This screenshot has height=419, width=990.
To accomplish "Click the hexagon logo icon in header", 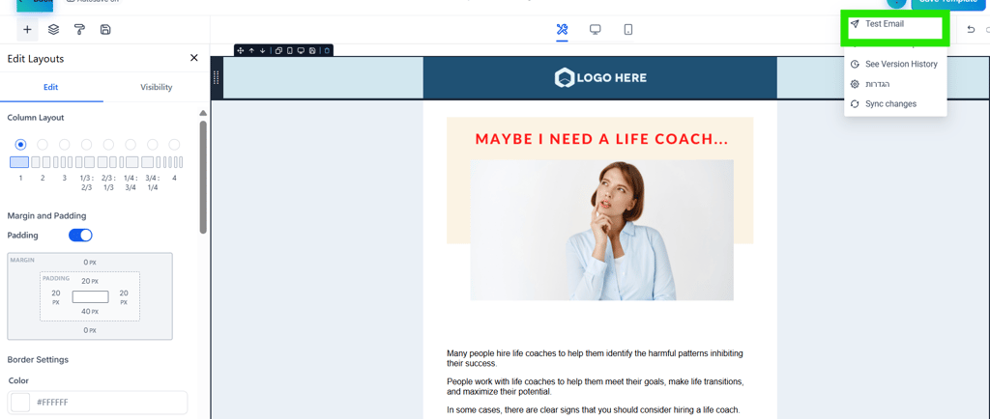I will pyautogui.click(x=563, y=77).
